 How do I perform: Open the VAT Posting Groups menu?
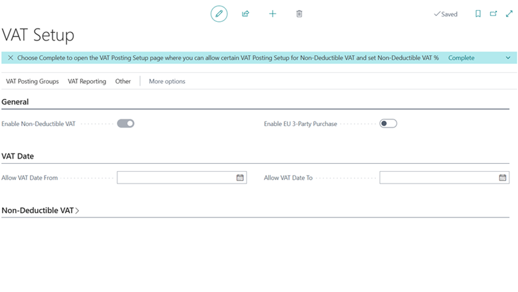tap(33, 82)
